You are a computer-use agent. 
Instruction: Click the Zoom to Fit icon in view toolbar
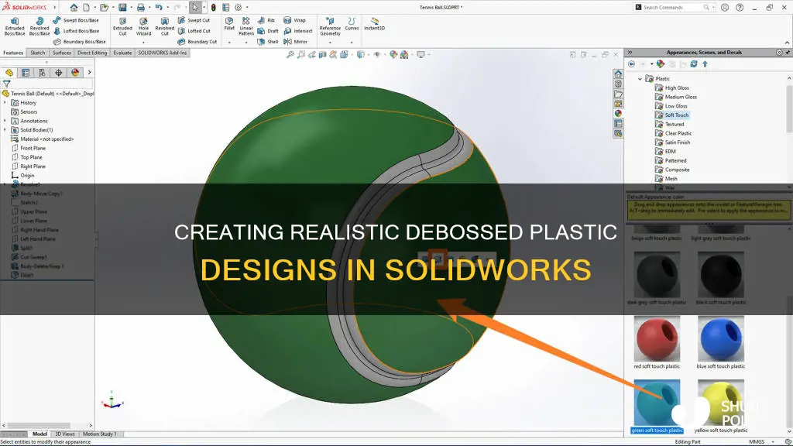click(290, 55)
